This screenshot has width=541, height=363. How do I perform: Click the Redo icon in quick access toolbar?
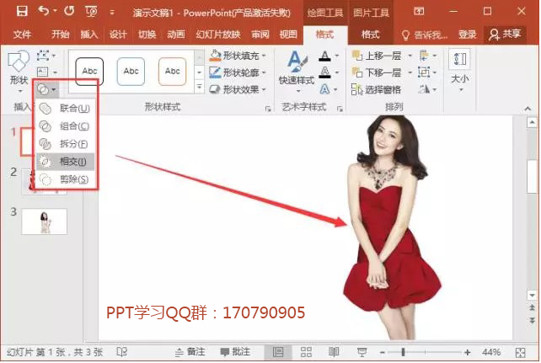69,11
